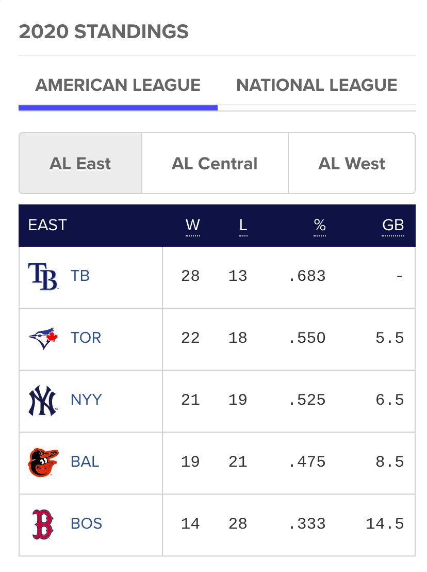
Task: Click the GB column header
Action: coord(392,225)
